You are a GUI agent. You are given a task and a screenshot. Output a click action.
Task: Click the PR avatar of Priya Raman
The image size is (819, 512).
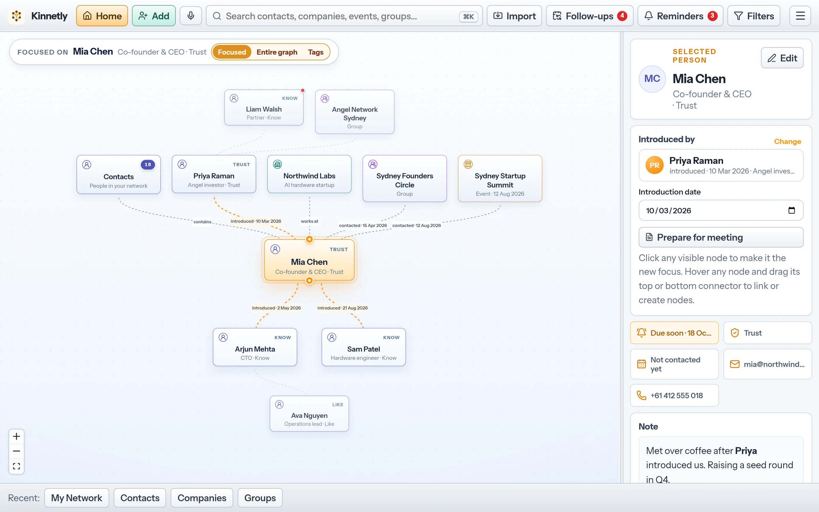[x=654, y=165]
